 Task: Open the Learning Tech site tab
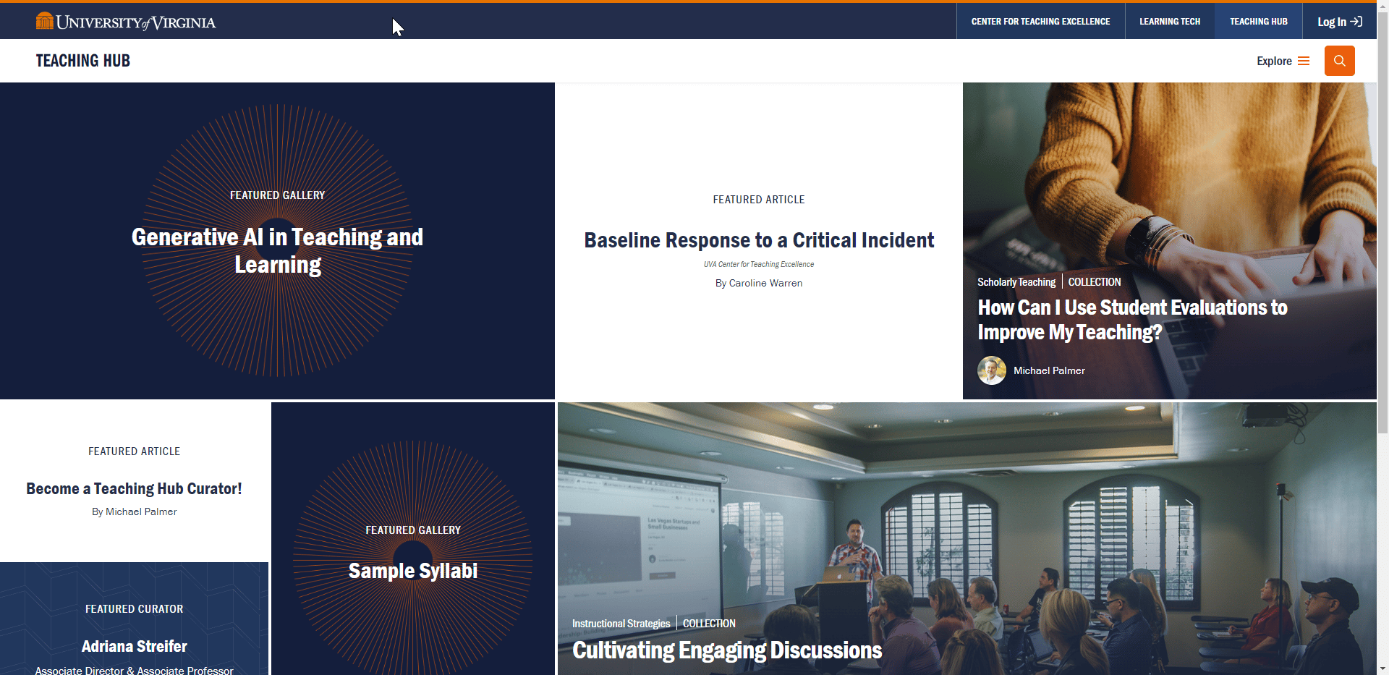[1170, 22]
